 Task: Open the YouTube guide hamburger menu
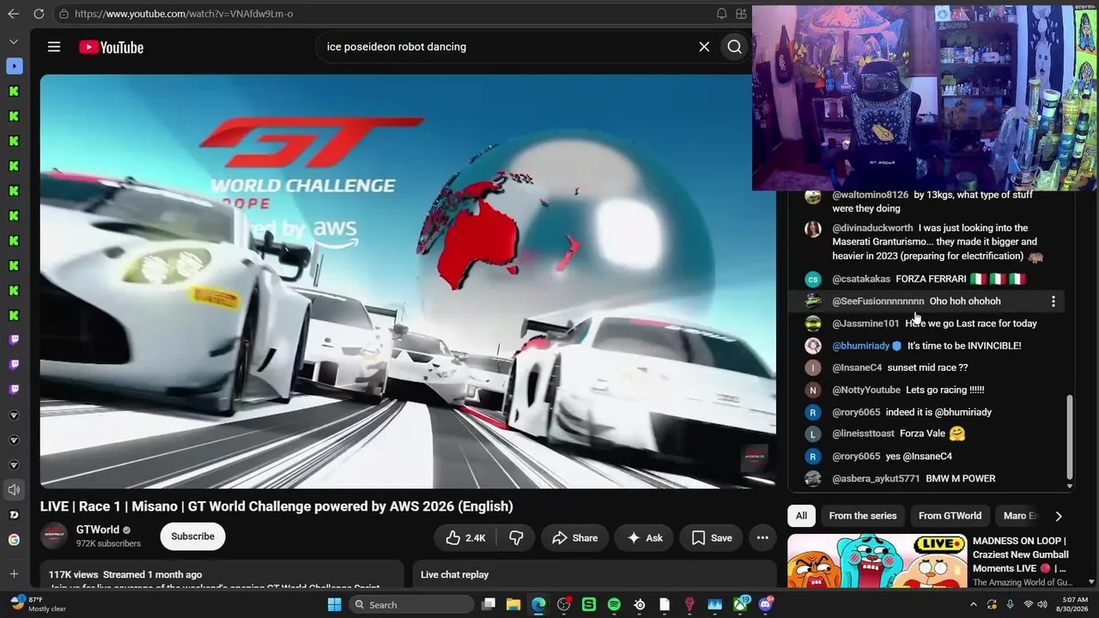tap(54, 47)
